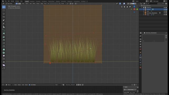This screenshot has width=169, height=95.
Task: Open the Global transform orientation dropdown
Action: click(x=62, y=3)
